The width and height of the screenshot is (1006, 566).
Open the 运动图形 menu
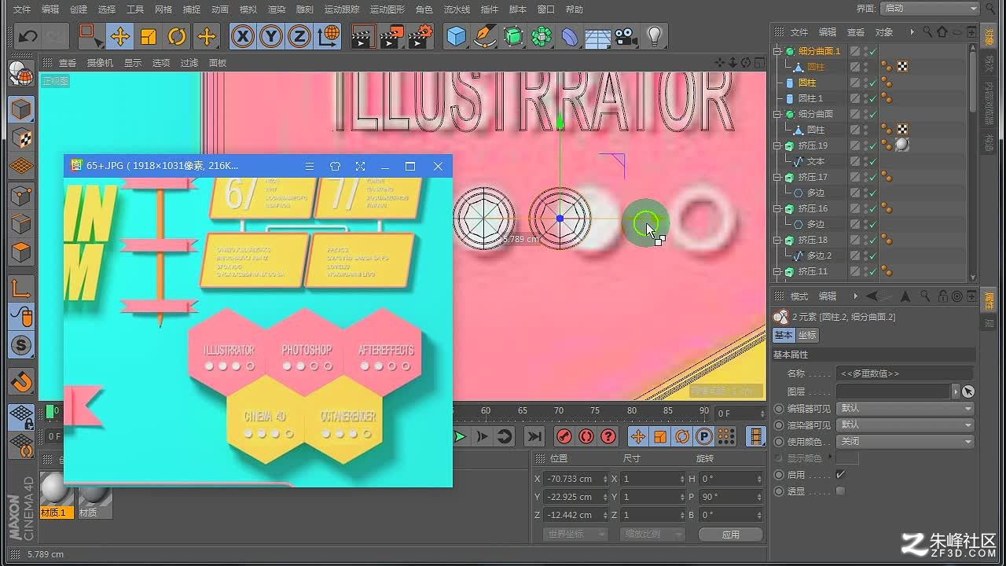click(387, 9)
